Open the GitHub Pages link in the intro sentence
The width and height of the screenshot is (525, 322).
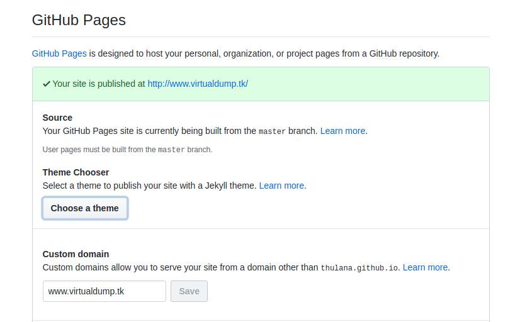pyautogui.click(x=59, y=53)
